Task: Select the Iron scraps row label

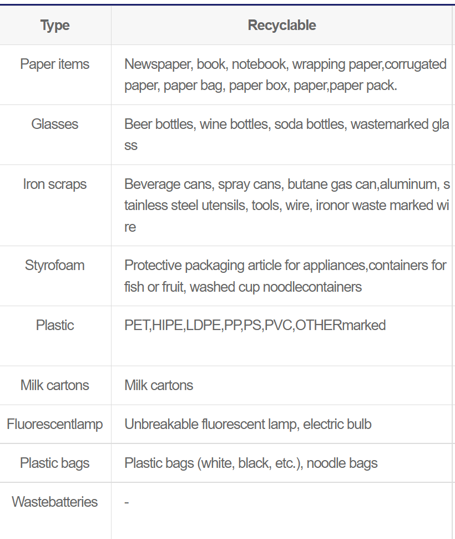Action: coord(54,184)
